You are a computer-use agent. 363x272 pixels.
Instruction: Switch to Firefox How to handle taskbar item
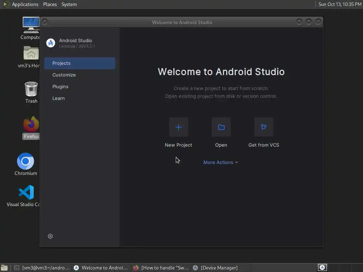161,268
